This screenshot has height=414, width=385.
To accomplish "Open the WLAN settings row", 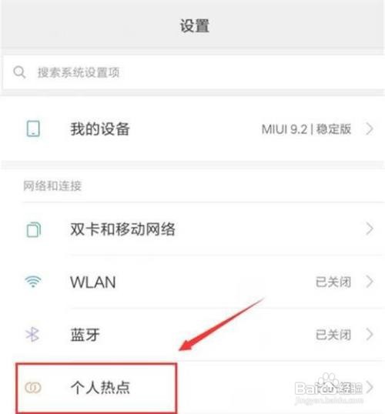I will (x=192, y=282).
